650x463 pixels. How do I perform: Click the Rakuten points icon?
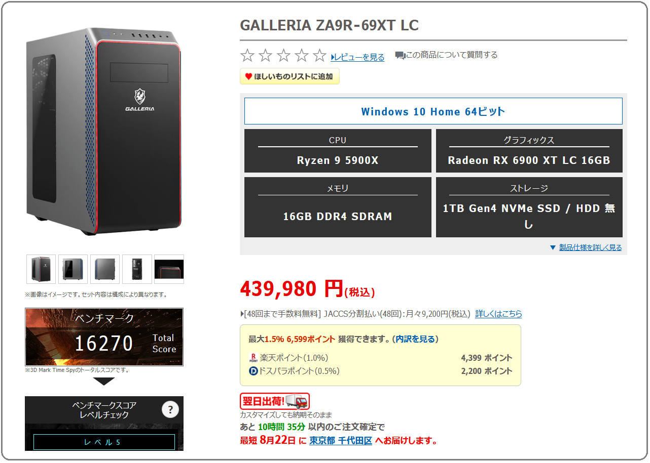pyautogui.click(x=254, y=358)
